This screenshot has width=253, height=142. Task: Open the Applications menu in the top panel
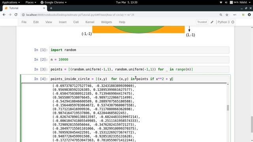(11, 2)
